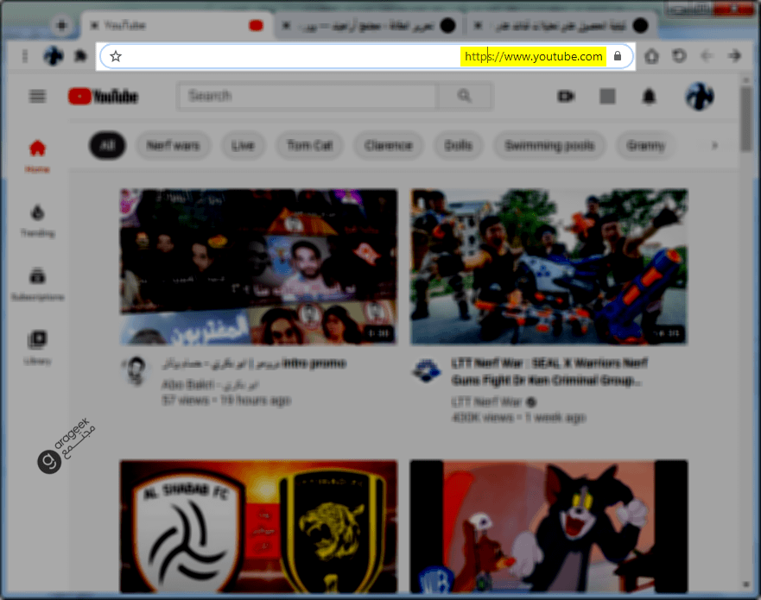
Task: Open the browser's three-dot menu
Action: click(25, 56)
